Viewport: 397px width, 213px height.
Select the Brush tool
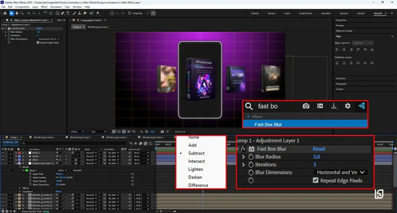pos(75,13)
